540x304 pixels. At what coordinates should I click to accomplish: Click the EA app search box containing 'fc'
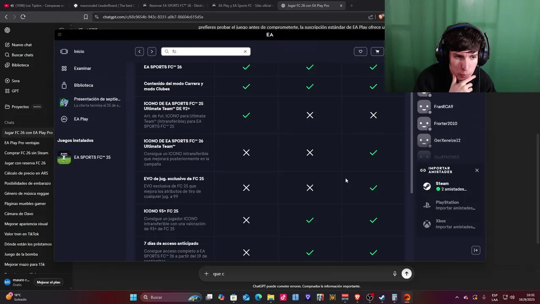206,52
